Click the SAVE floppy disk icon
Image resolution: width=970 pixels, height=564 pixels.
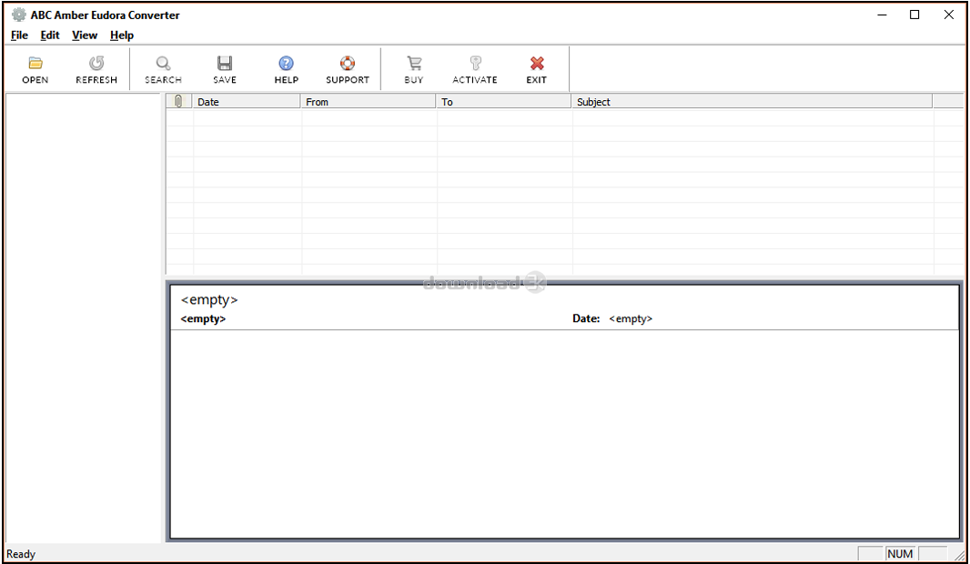coord(225,70)
